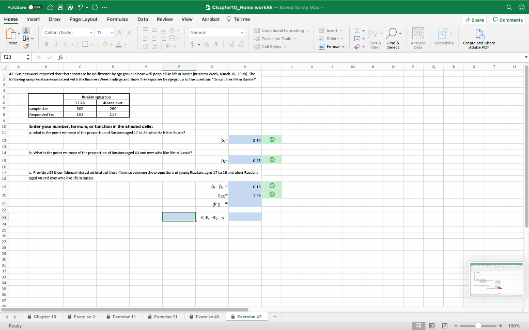
Task: Open the Exercise 21 sheet tab
Action: (x=166, y=317)
